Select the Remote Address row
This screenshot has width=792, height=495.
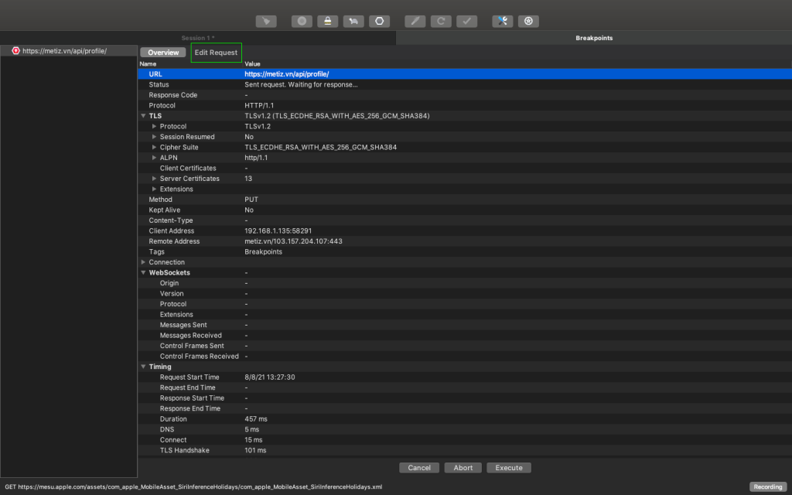[x=465, y=241]
